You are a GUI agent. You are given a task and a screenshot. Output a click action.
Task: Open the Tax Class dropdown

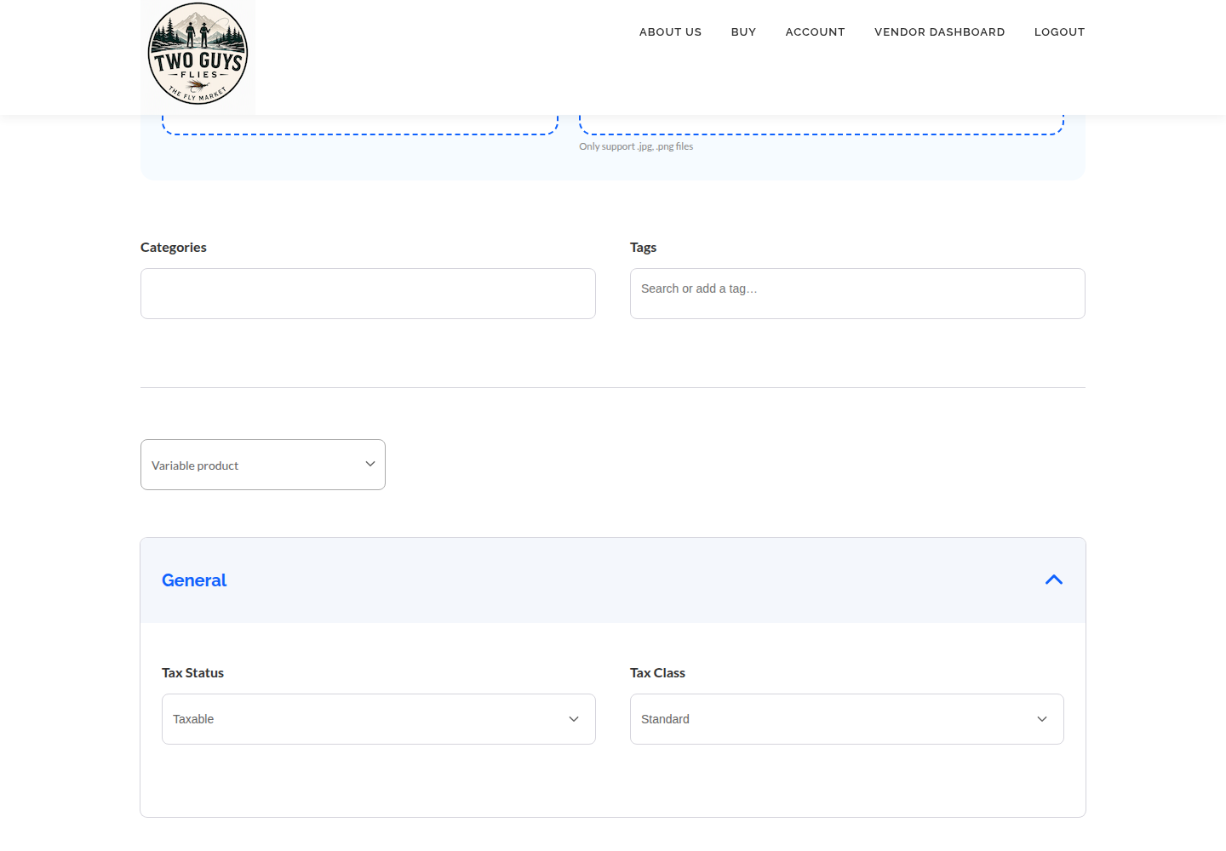tap(847, 719)
